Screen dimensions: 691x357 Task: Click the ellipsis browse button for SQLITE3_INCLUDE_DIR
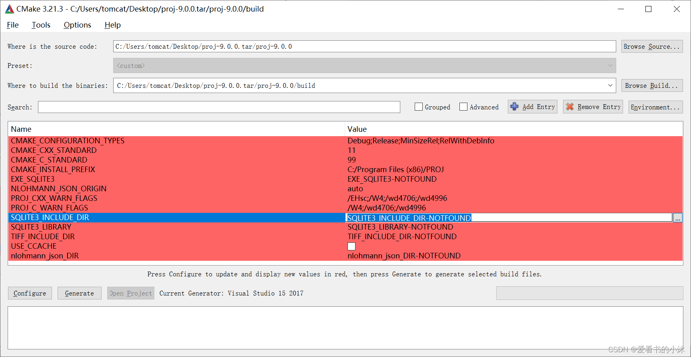(x=678, y=218)
